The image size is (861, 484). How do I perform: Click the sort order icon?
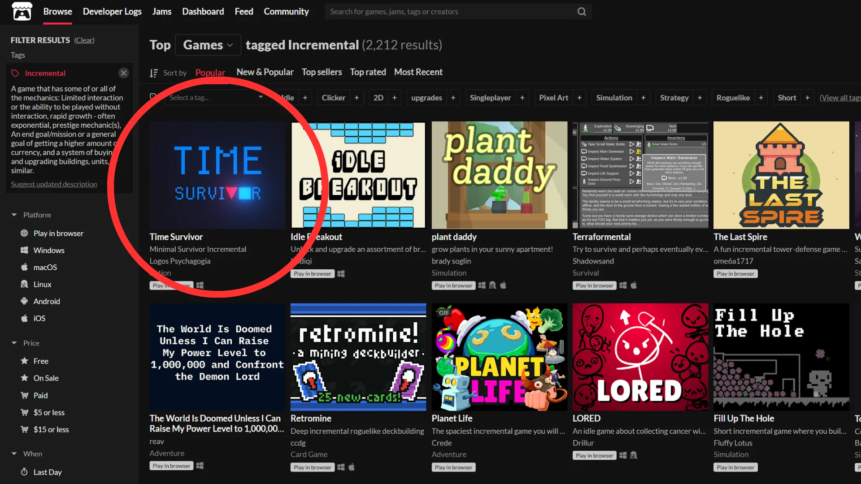154,73
